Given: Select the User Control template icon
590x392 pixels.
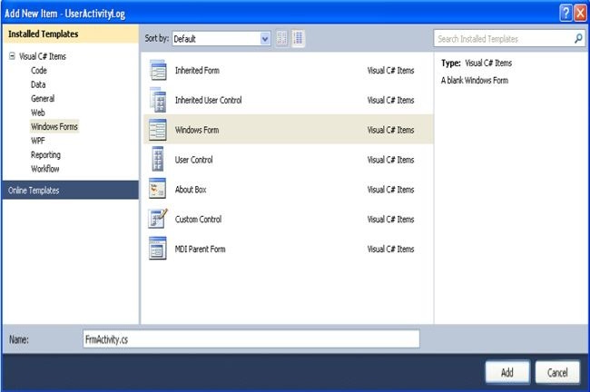Looking at the screenshot, I should 158,159.
